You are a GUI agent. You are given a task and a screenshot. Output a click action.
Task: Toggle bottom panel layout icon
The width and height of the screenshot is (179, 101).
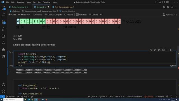pyautogui.click(x=160, y=2)
